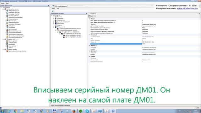
Task: Select Сервер онлайновых операций: 002.001
Action: point(70,29)
